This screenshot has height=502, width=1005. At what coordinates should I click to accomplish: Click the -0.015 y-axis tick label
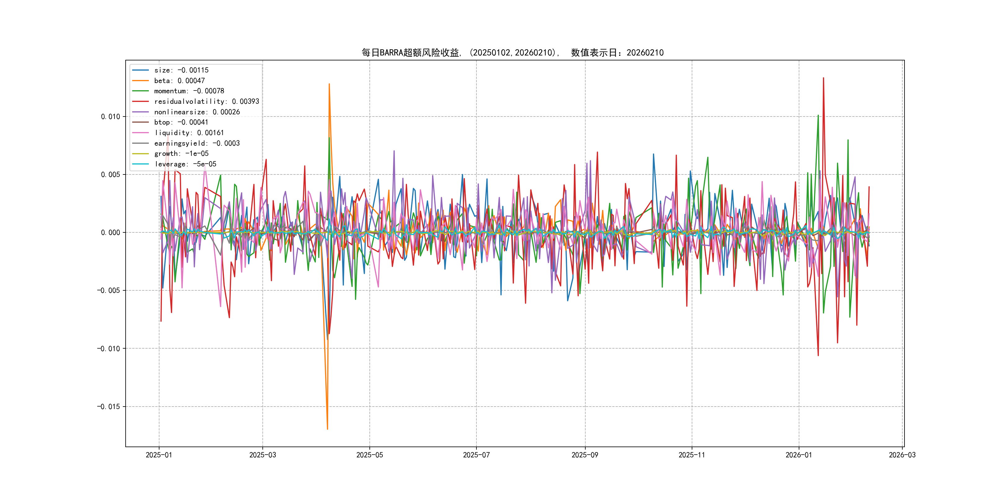(109, 407)
